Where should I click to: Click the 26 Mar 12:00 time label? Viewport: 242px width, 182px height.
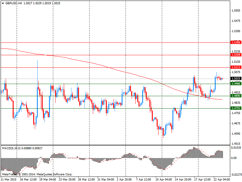coord(86,180)
